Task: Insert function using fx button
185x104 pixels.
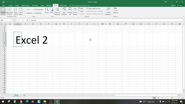Action: click(x=27, y=20)
